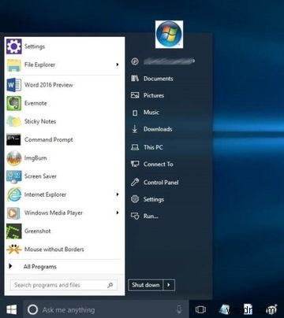Click the Control Panel wrench icon

135,182
